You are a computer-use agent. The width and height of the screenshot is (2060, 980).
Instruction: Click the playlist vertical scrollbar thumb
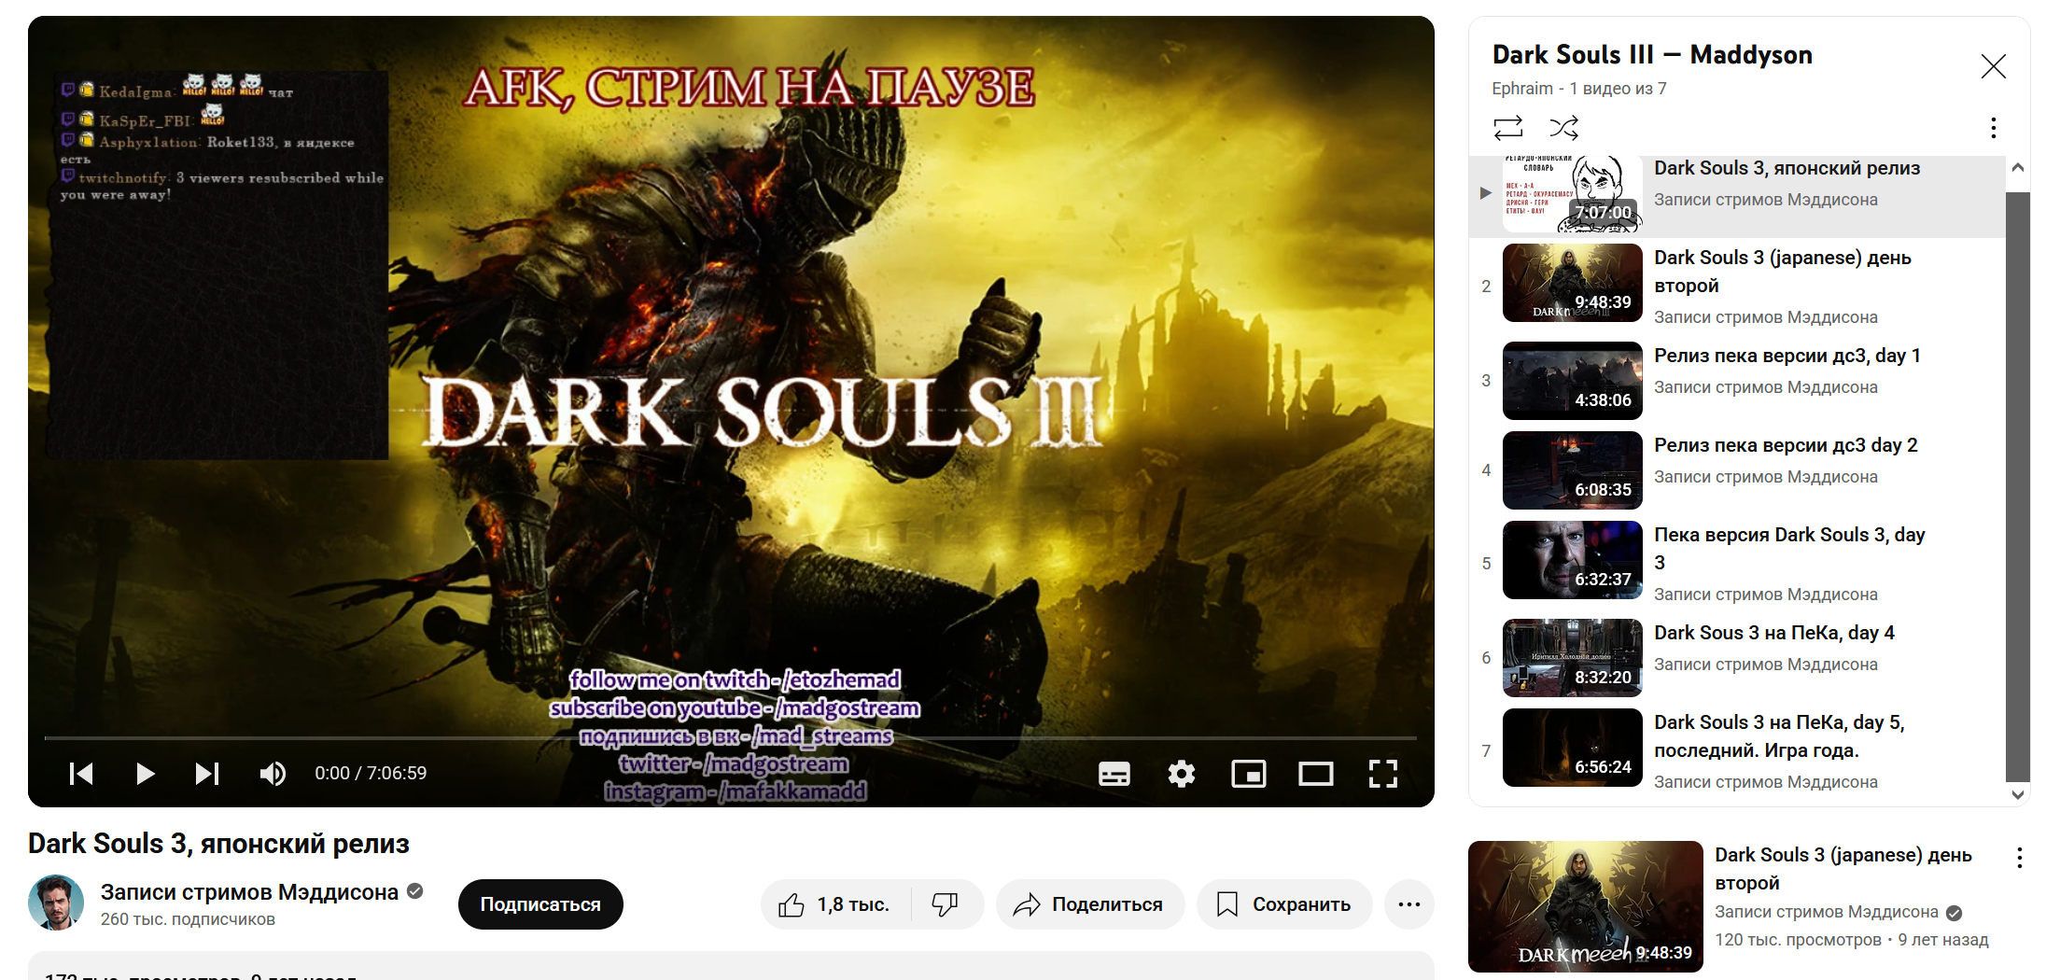click(2018, 485)
